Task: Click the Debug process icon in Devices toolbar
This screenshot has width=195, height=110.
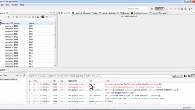Action: pyautogui.click(x=9, y=17)
